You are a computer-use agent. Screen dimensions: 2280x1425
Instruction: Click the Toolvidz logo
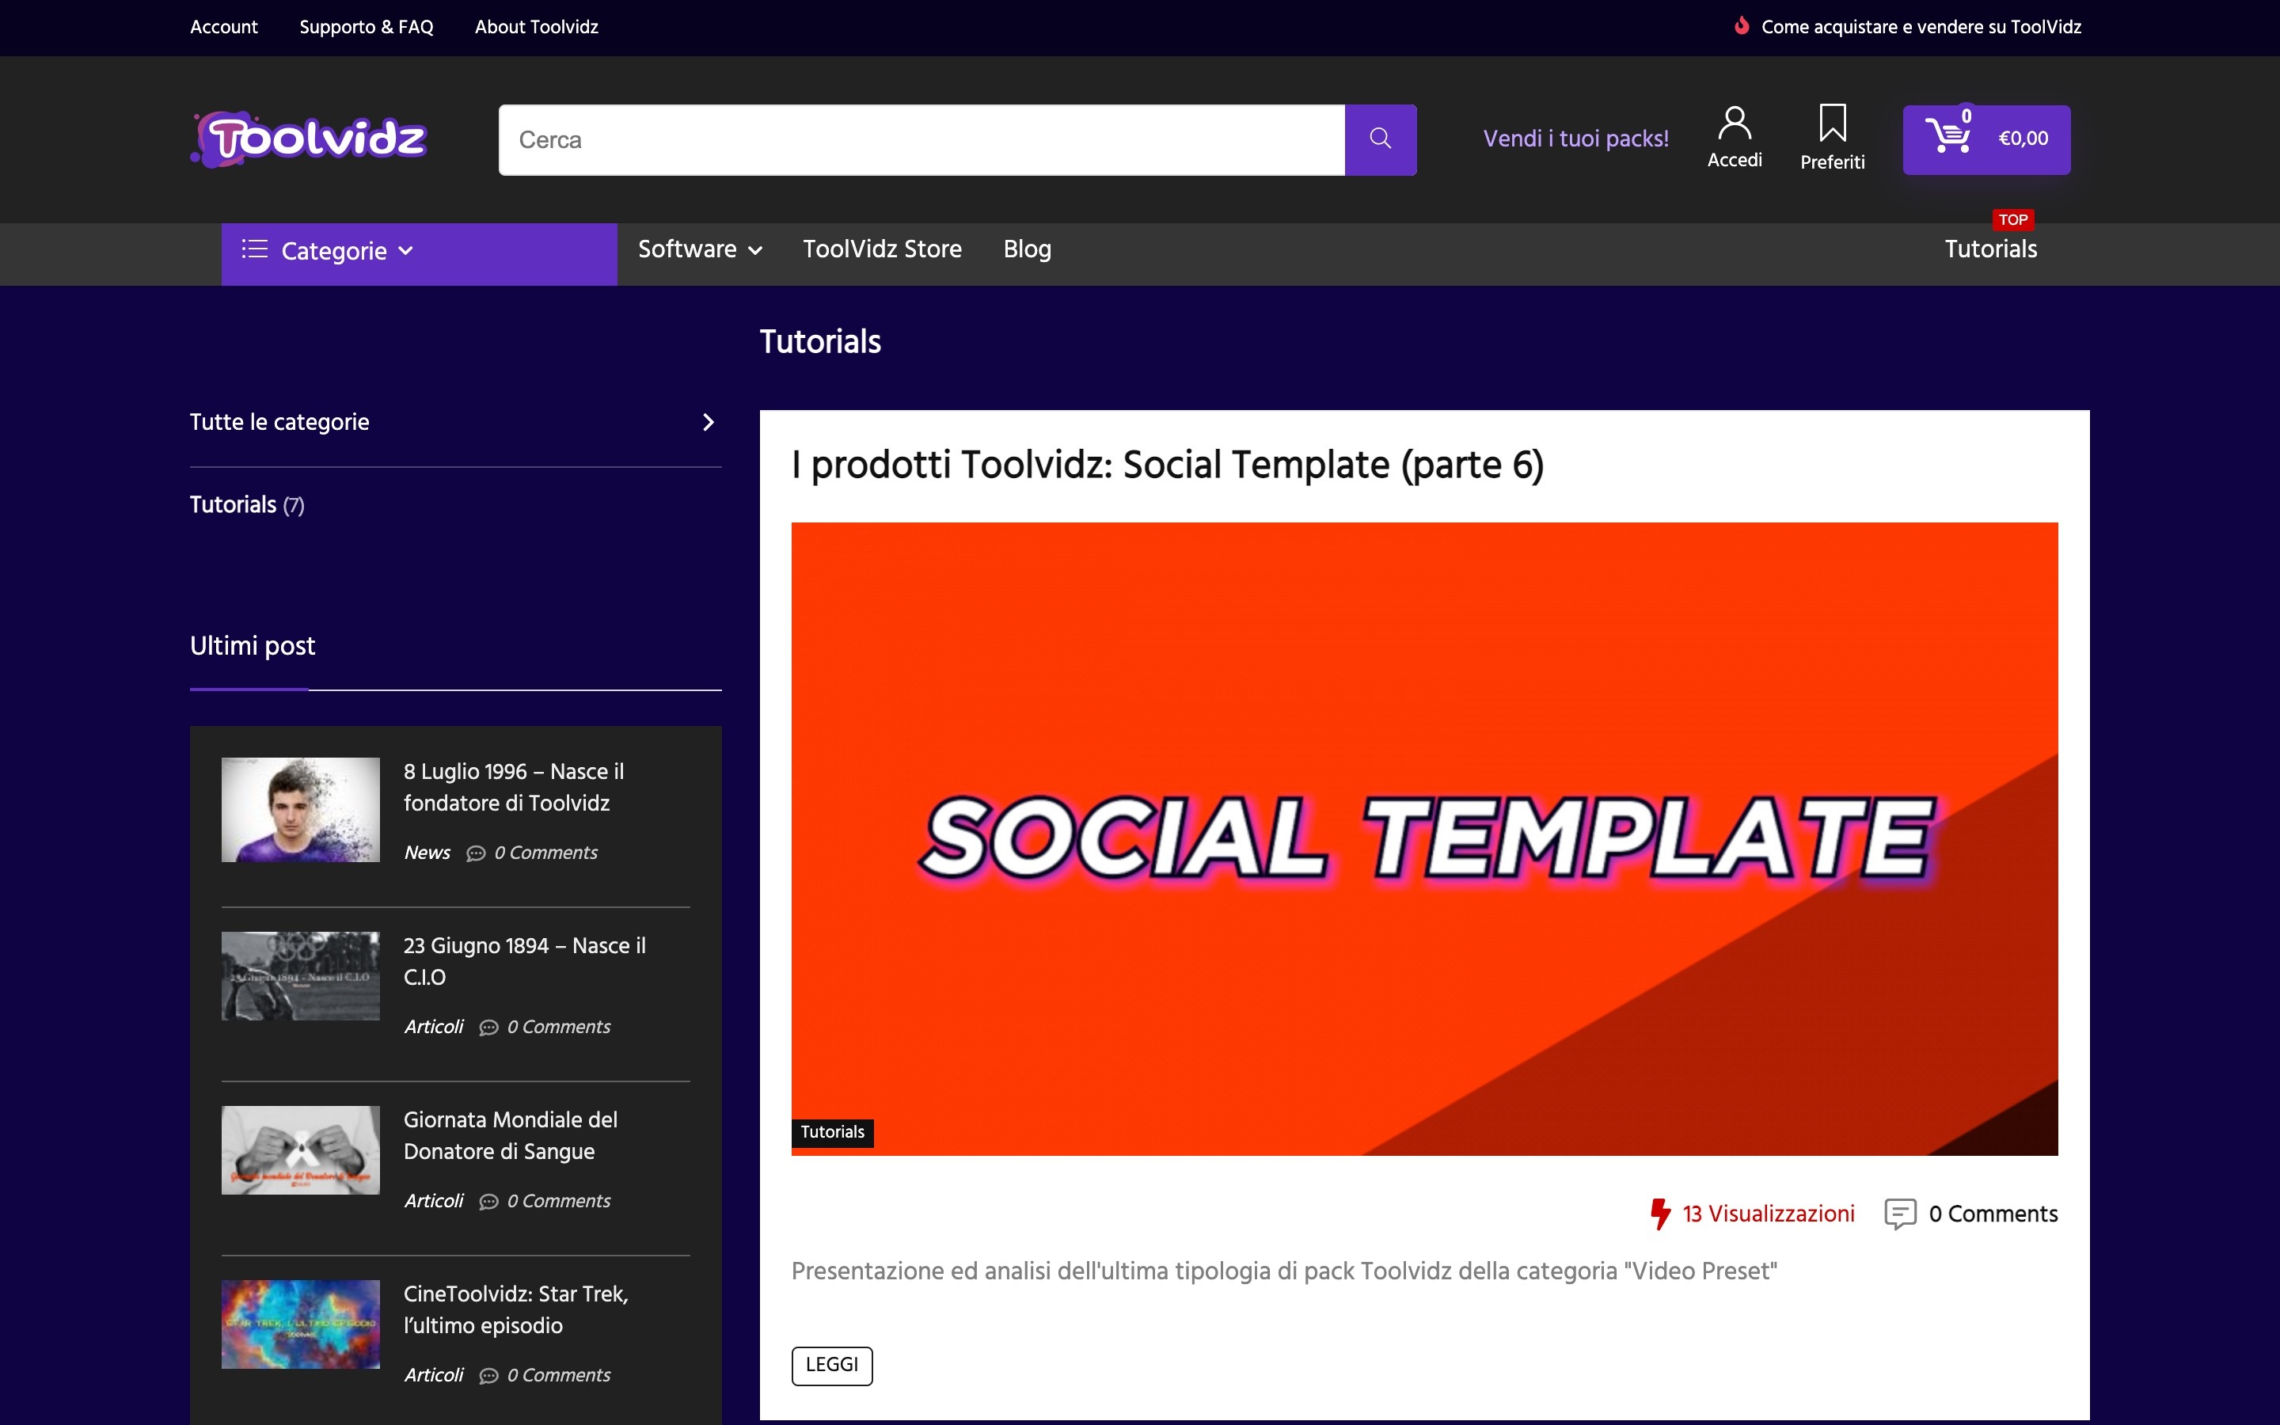click(x=309, y=139)
